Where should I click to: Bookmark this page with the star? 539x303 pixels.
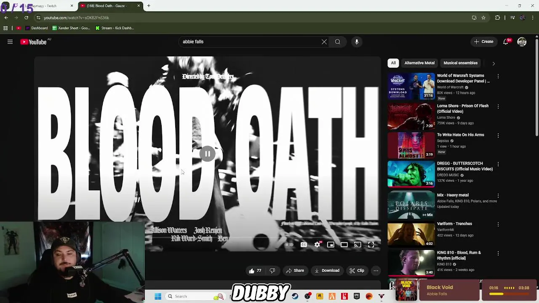click(x=483, y=18)
